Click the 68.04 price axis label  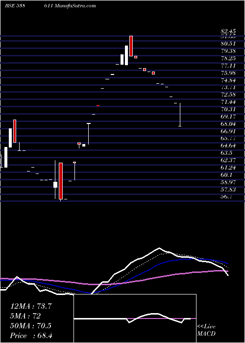tap(228, 124)
